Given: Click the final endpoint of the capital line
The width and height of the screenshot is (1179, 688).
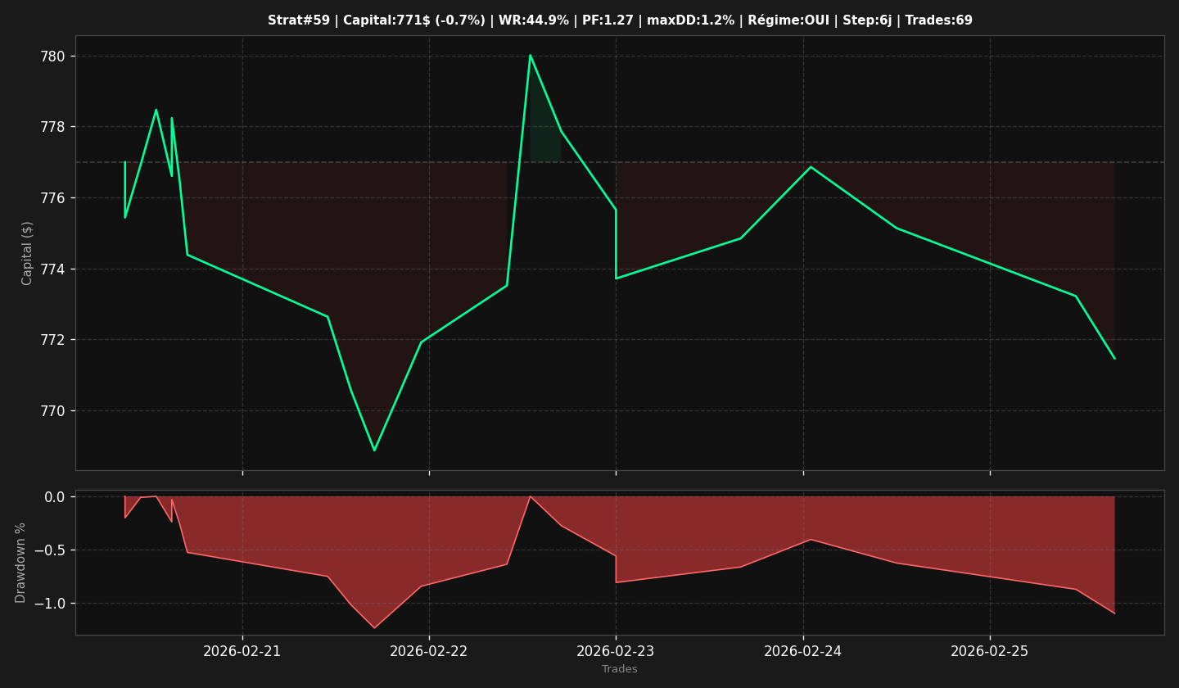Looking at the screenshot, I should coord(1113,358).
